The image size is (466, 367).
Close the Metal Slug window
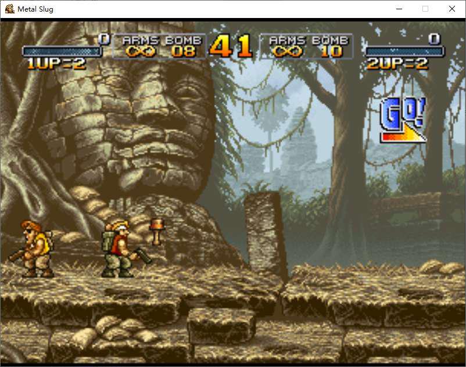[x=451, y=9]
